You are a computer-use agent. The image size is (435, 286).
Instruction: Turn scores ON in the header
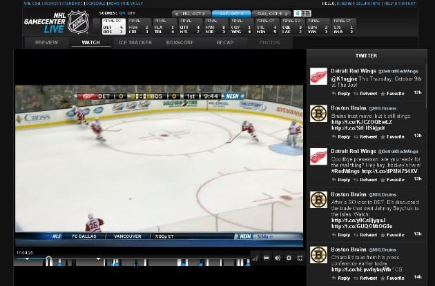[x=122, y=13]
